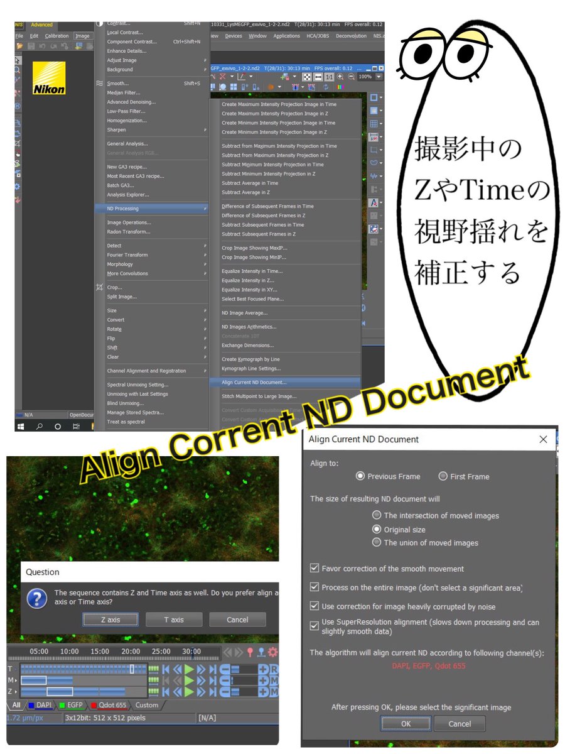Screen dimensions: 565x754
Task: Play the T axis sequence
Action: point(188,669)
